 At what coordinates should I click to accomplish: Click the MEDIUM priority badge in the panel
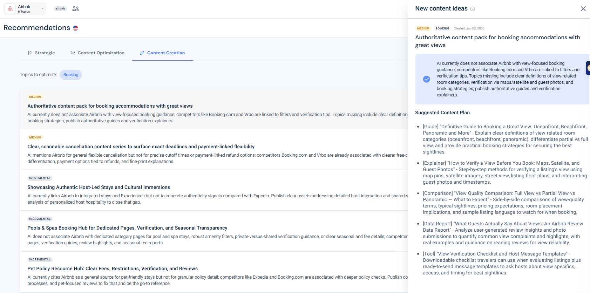423,28
